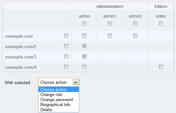Check the editor column header checkbox
The height and width of the screenshot is (113, 176).
161,24
